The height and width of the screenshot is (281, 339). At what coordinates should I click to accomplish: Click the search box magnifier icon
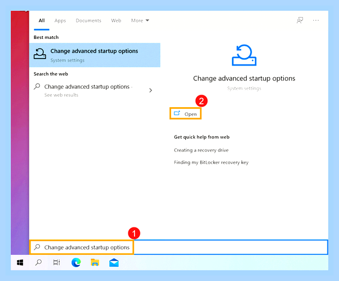(x=37, y=247)
